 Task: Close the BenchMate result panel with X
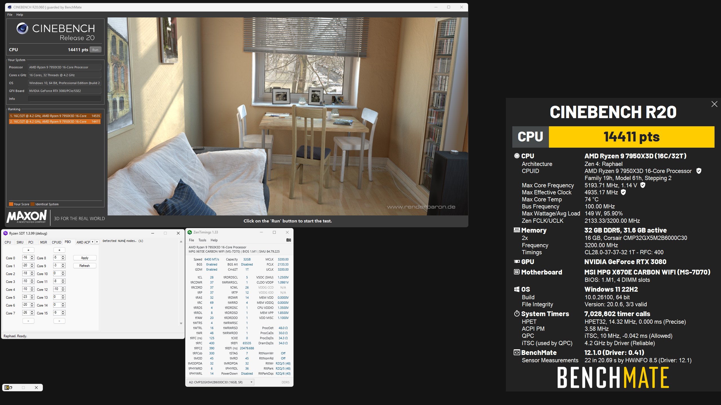714,104
